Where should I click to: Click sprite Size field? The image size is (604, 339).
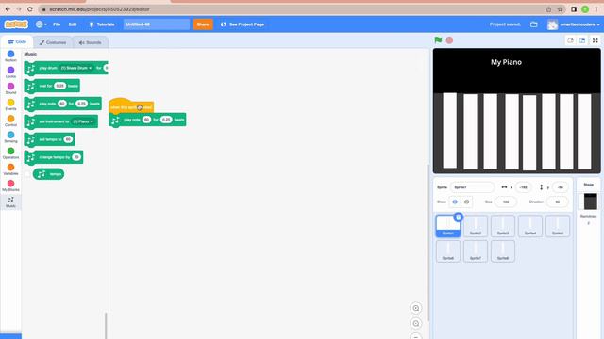point(506,202)
